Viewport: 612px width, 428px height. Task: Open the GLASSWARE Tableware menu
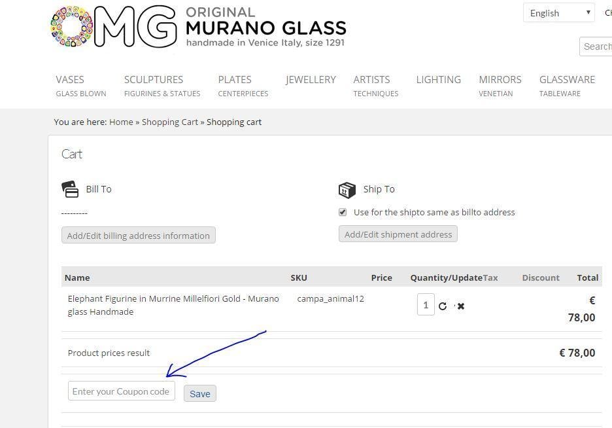point(567,84)
